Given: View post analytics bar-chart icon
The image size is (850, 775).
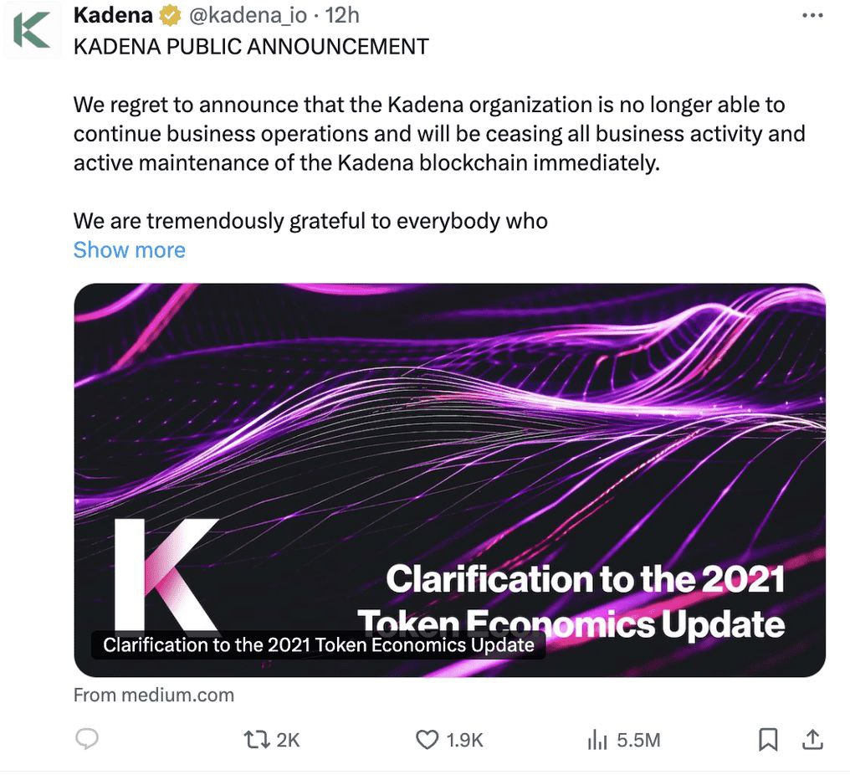Looking at the screenshot, I should click(x=597, y=739).
